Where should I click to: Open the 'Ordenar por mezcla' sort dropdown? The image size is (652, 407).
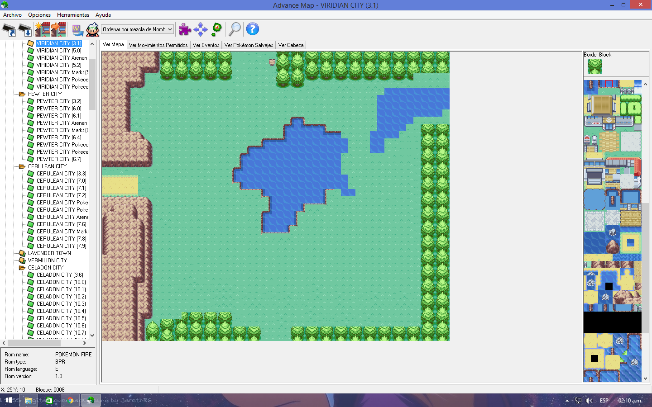pos(137,29)
